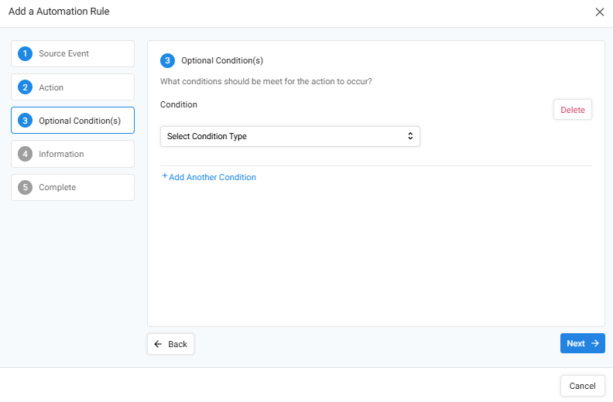Click the gray number 5 step badge
The width and height of the screenshot is (613, 402).
tap(26, 187)
